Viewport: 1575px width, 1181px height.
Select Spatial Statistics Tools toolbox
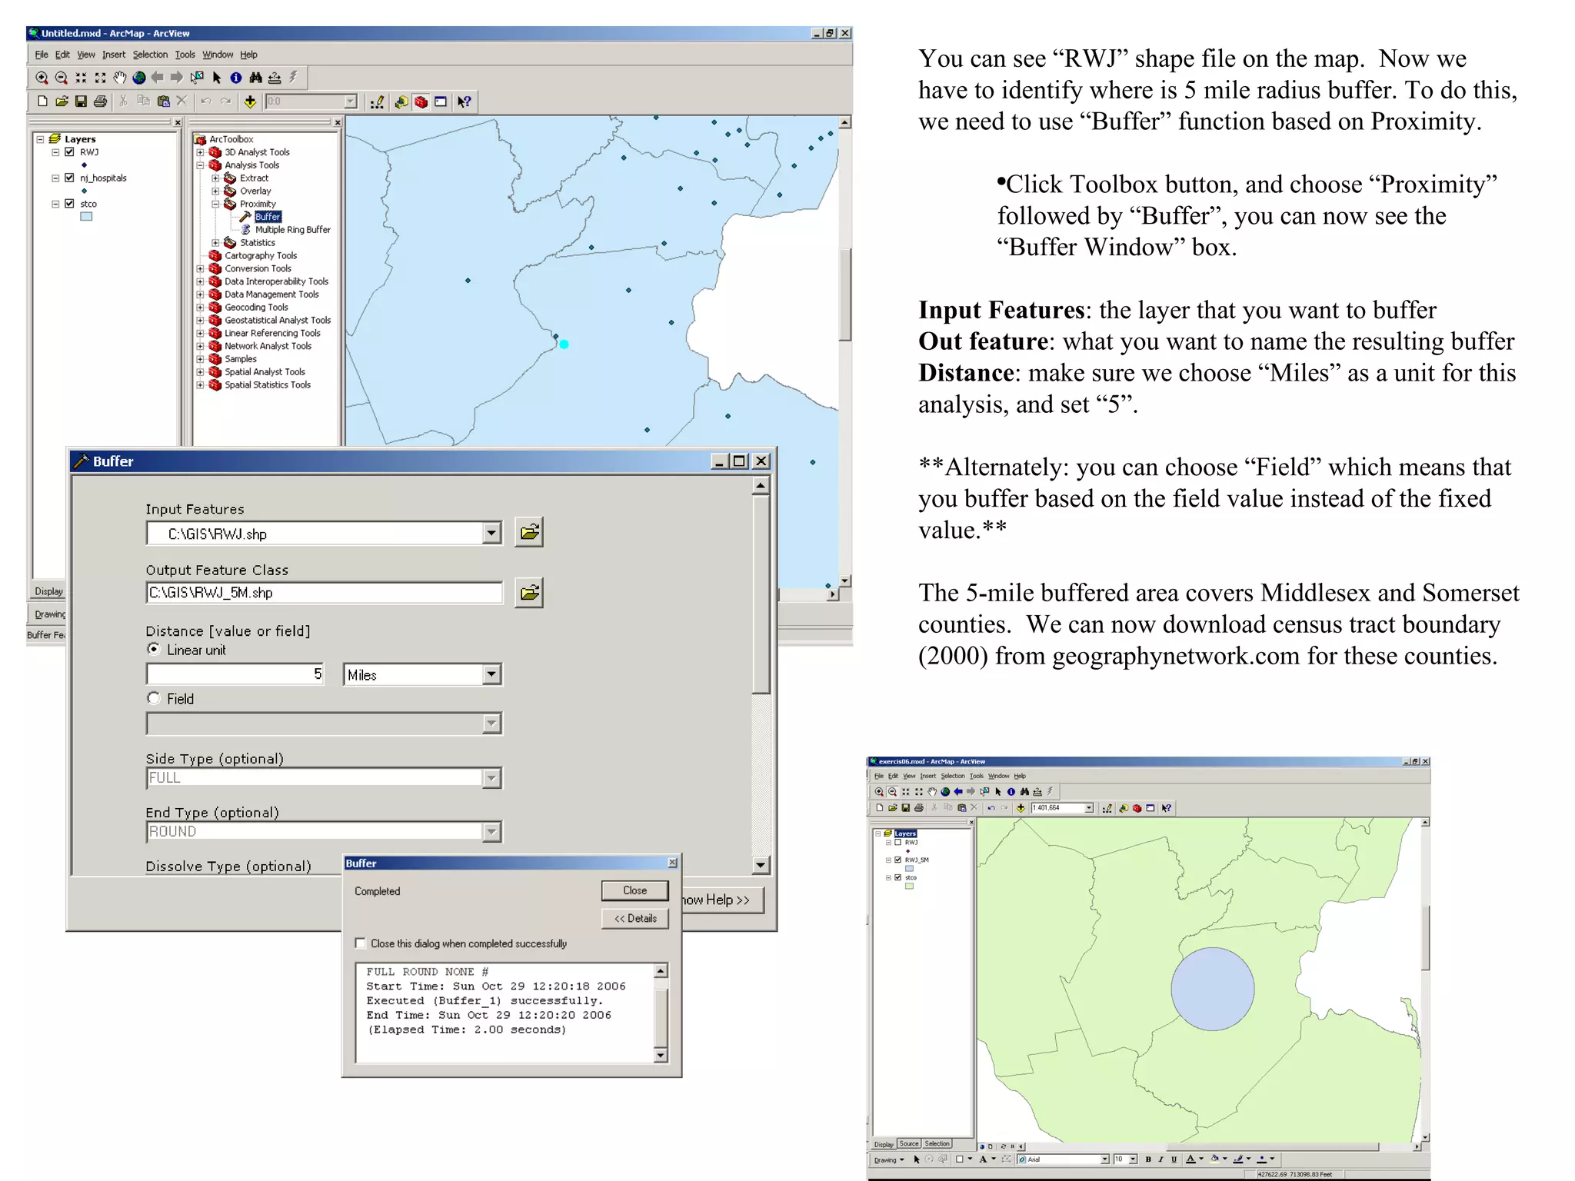(268, 385)
